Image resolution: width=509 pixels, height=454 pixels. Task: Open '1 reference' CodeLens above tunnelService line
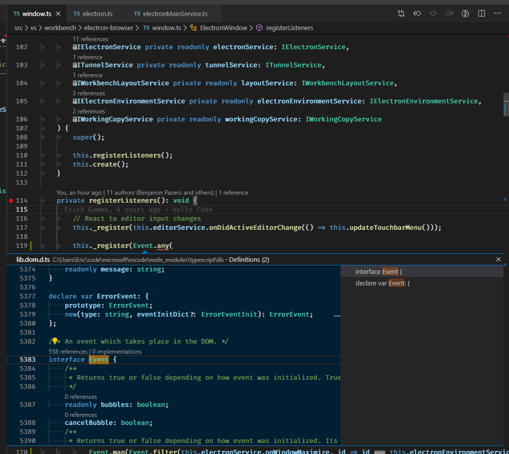87,57
